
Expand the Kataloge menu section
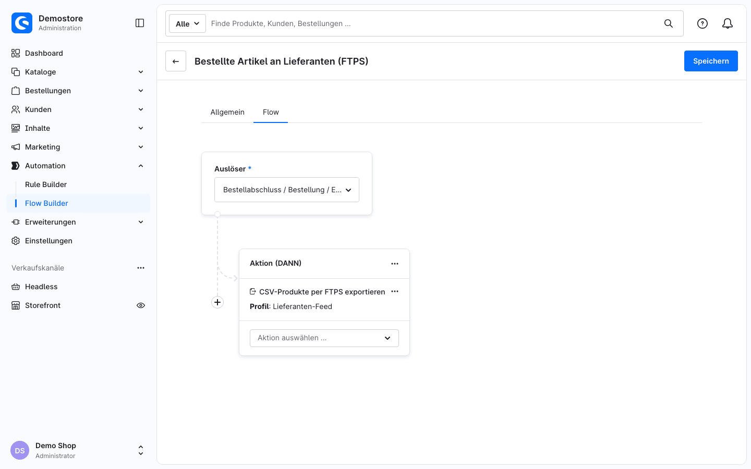[141, 72]
